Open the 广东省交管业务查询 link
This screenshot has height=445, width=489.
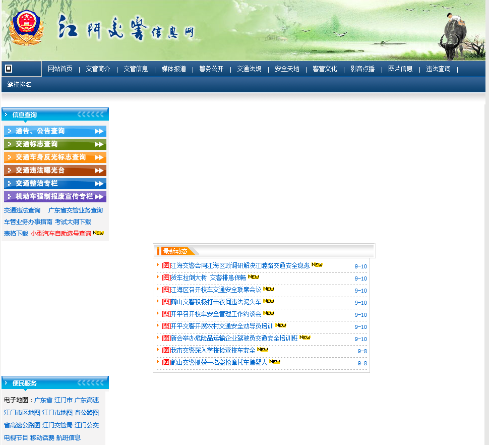pos(76,210)
